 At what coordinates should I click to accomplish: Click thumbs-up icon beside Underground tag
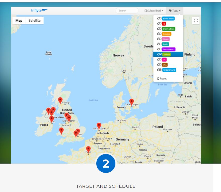pyautogui.click(x=158, y=70)
